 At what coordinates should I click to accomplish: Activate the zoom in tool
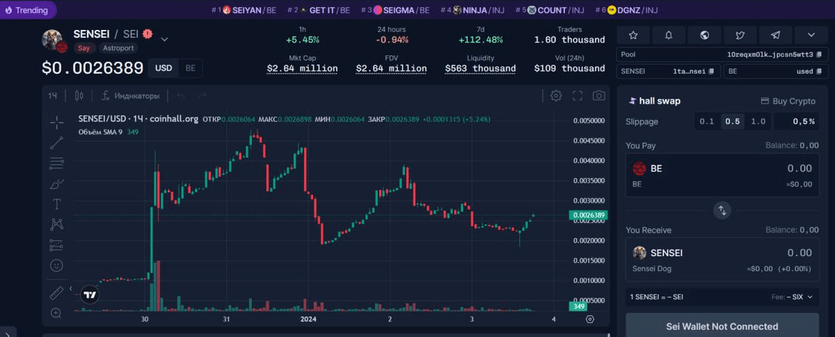[56, 313]
